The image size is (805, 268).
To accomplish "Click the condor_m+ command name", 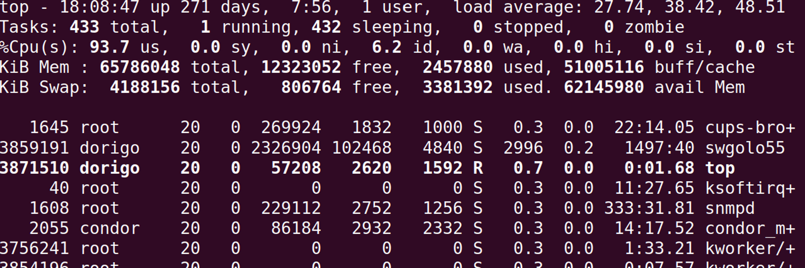I will 750,228.
